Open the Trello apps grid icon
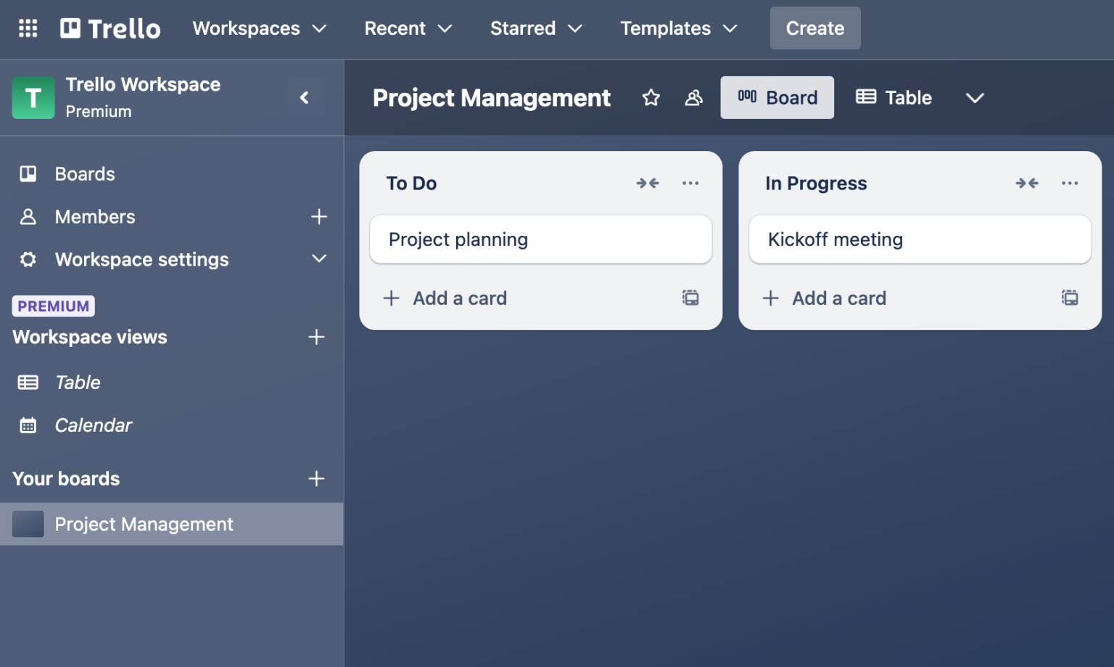The image size is (1114, 667). coord(28,28)
